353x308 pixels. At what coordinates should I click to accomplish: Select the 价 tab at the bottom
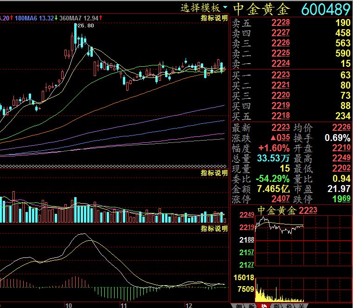[x=289, y=306]
